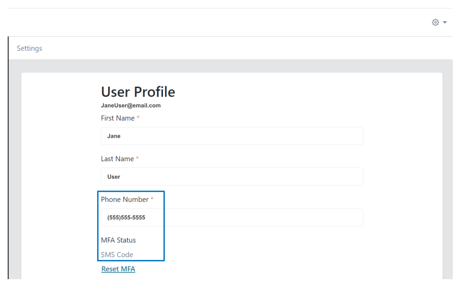Select the JaneUser@email.com address text

[131, 105]
